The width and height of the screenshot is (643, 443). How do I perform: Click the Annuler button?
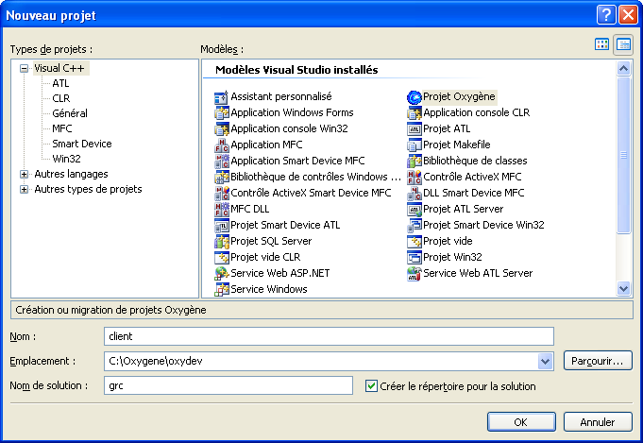coord(598,422)
